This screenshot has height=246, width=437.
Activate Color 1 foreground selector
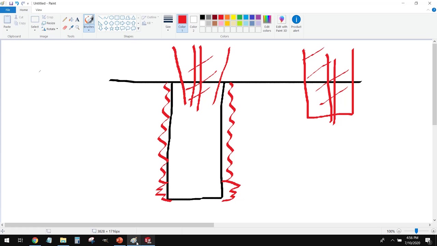click(x=182, y=24)
